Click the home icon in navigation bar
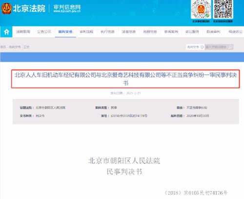244x199 pixels. (x=6, y=32)
